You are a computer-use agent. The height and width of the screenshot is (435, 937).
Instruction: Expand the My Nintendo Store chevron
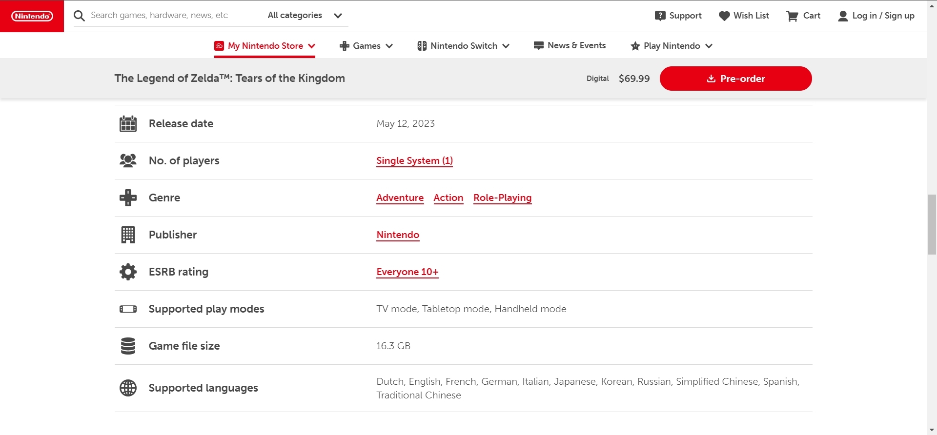pos(311,46)
